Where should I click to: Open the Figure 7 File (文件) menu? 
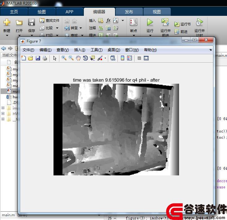coord(28,50)
